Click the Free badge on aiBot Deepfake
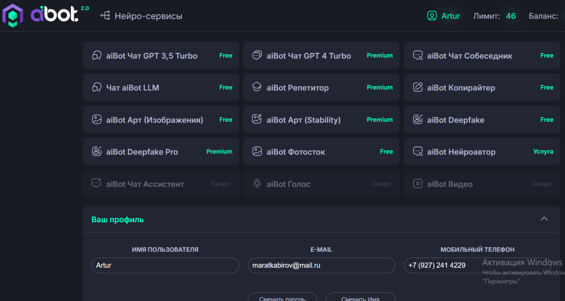The width and height of the screenshot is (565, 301). [547, 120]
